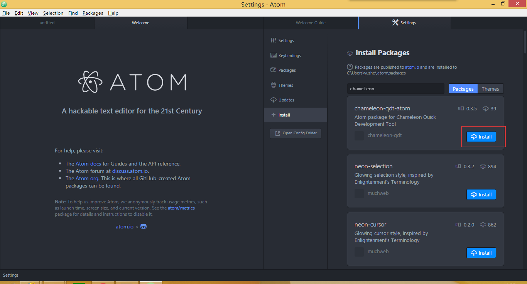Click the tools icon on Settings tab

point(395,22)
